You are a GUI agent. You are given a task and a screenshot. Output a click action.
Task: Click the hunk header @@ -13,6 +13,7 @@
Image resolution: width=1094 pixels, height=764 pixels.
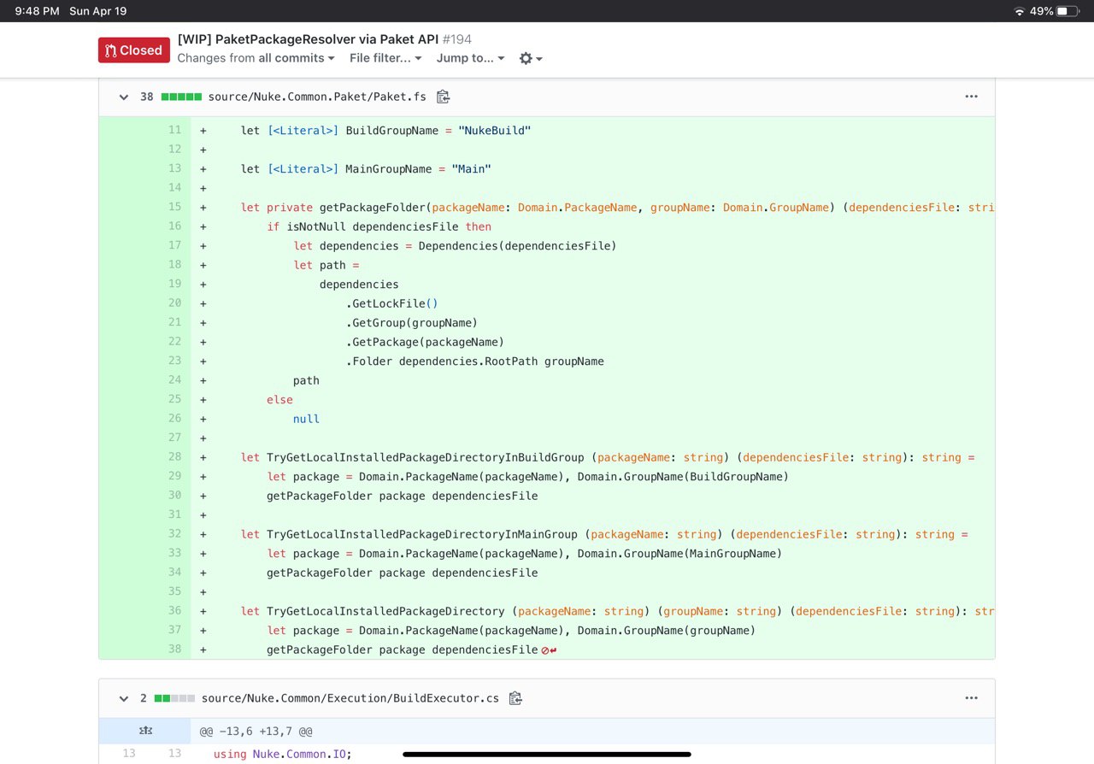(x=256, y=732)
